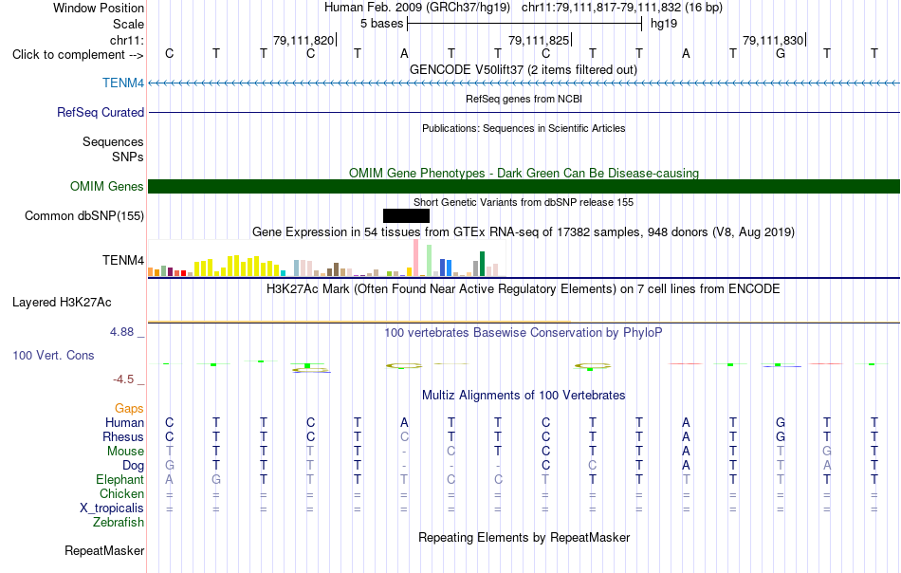Click the hg19 label near scale bar
This screenshot has height=573, width=901.
(x=664, y=24)
